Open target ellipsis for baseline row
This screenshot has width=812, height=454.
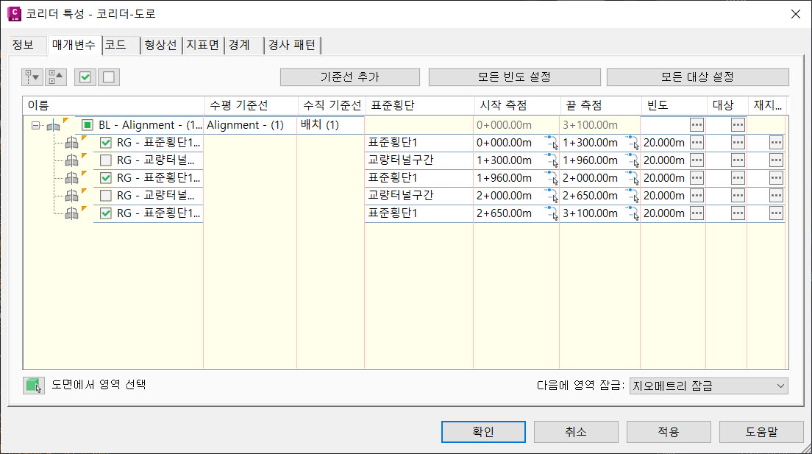(738, 125)
